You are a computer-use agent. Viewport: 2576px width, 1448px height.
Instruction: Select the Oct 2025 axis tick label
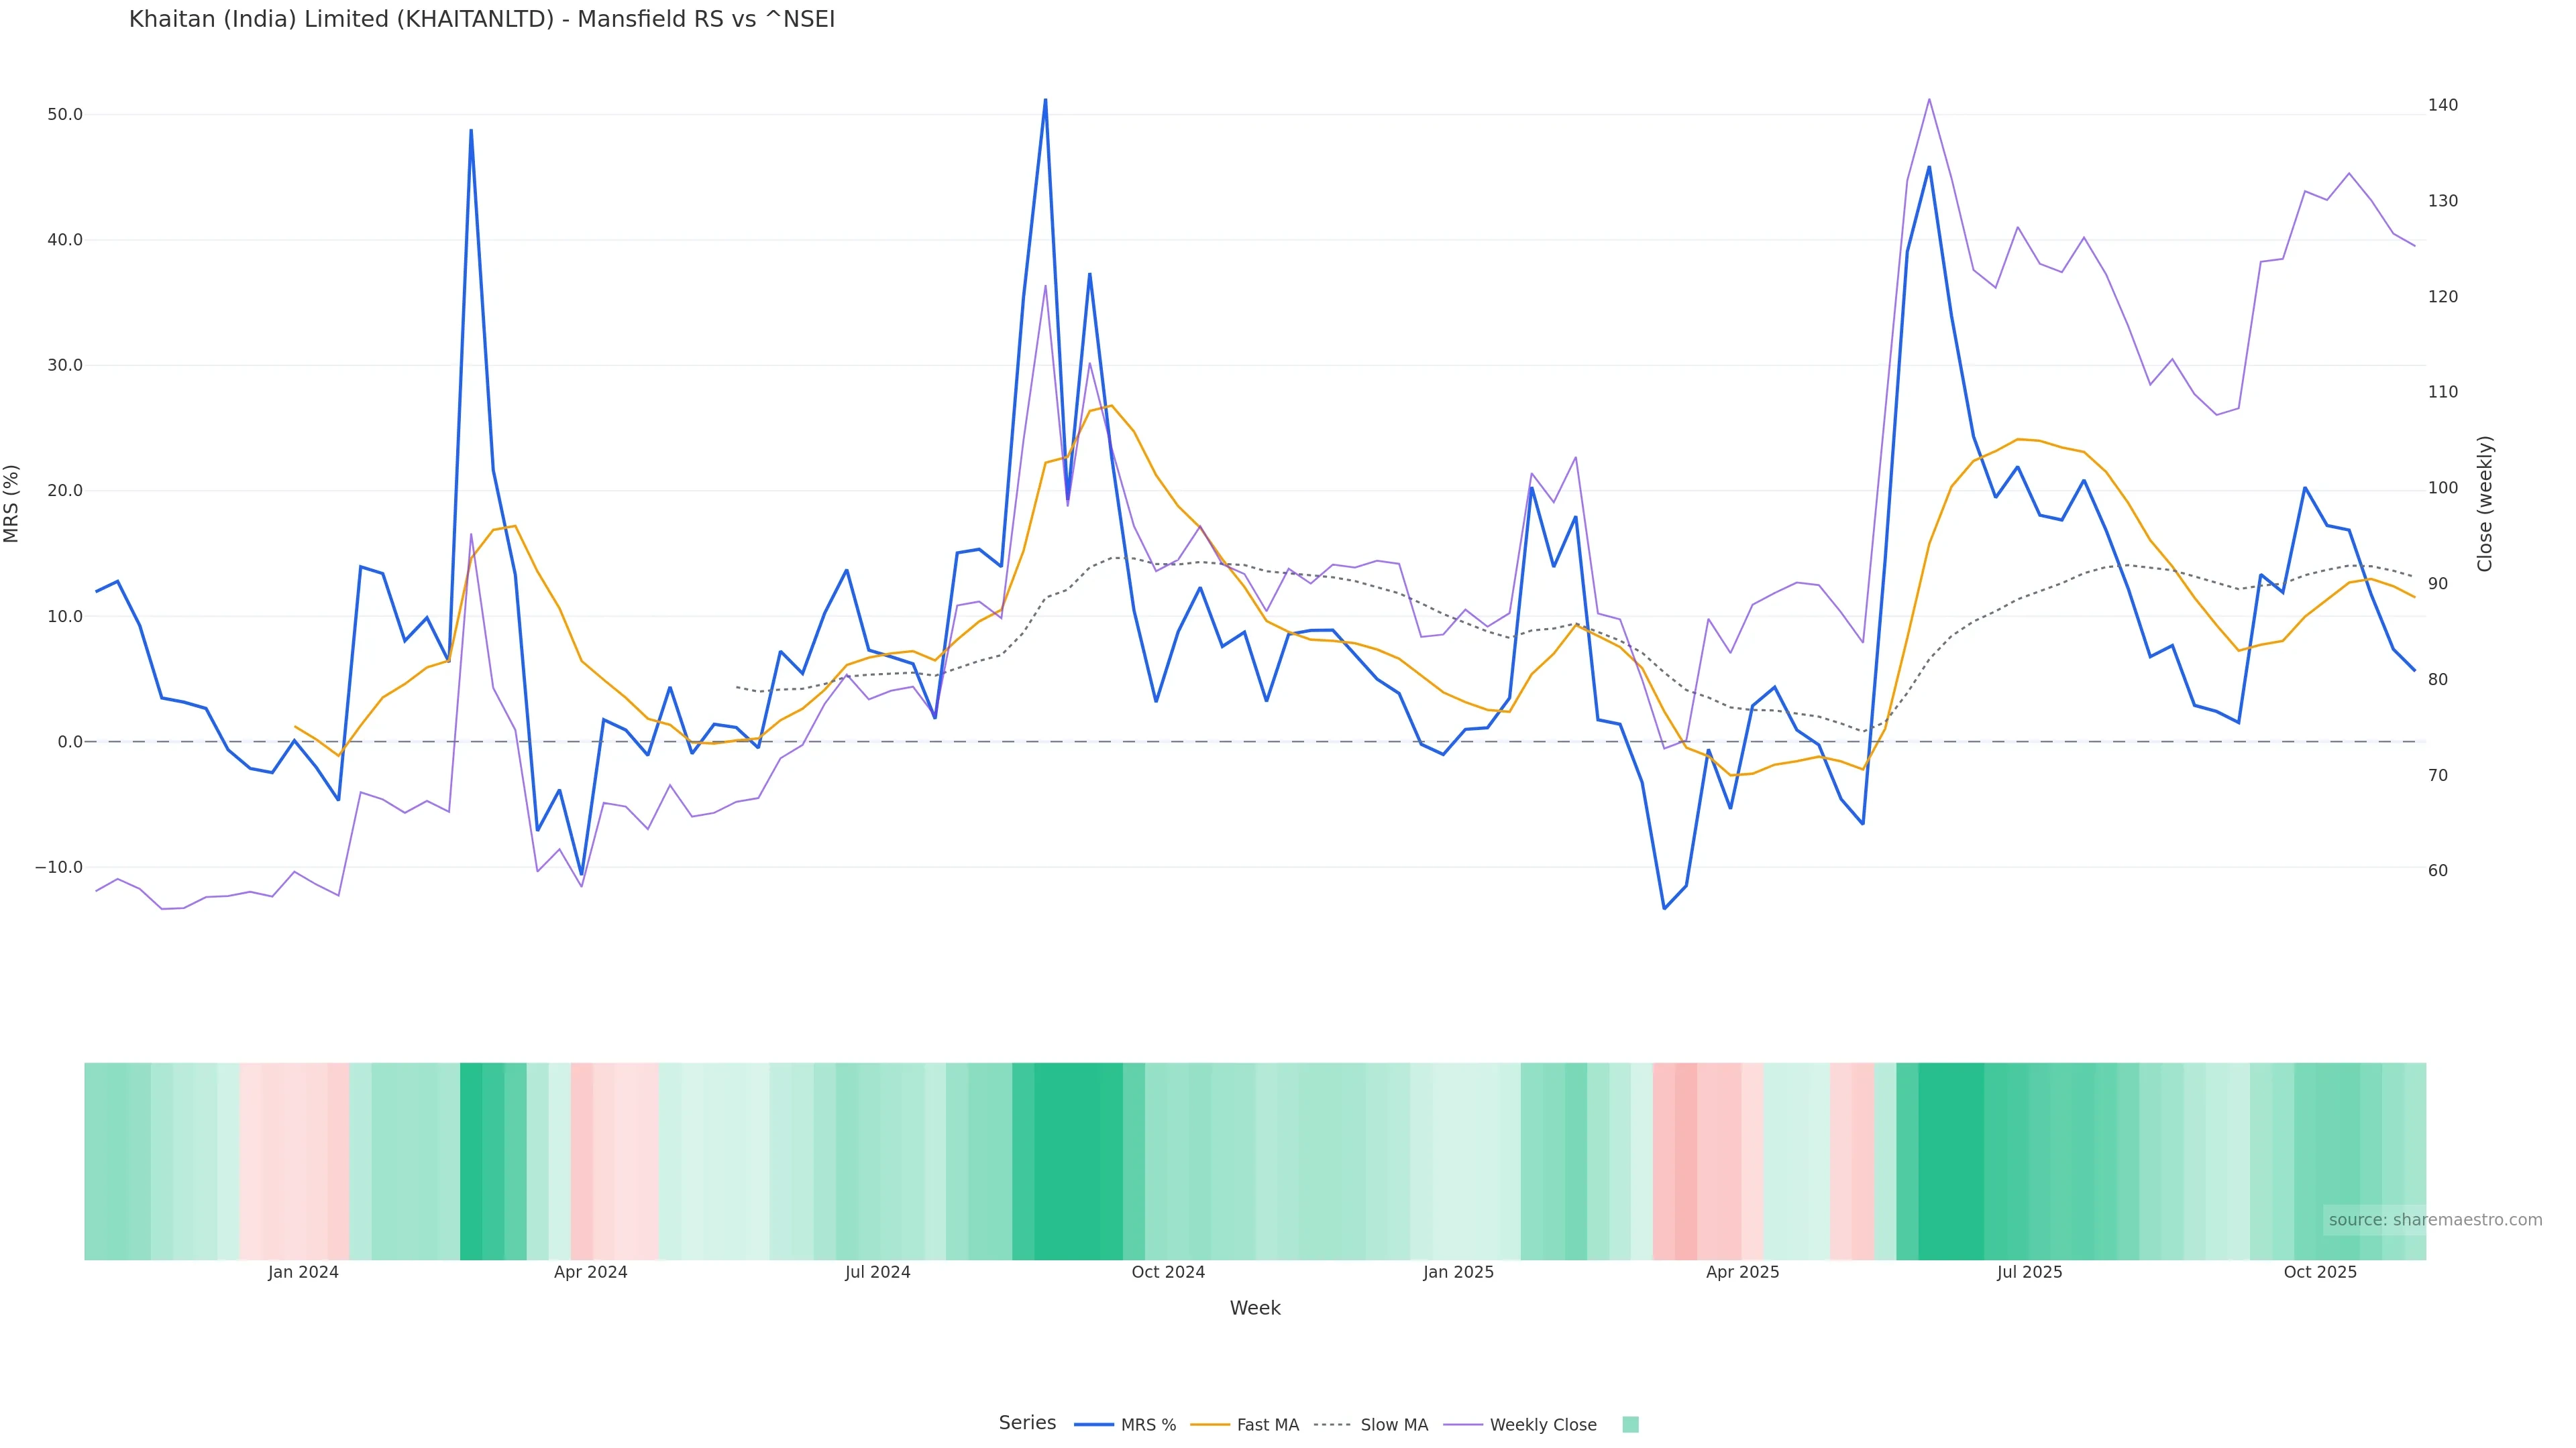pos(2320,1273)
